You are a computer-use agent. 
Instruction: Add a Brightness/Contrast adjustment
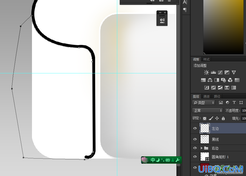coord(206,72)
